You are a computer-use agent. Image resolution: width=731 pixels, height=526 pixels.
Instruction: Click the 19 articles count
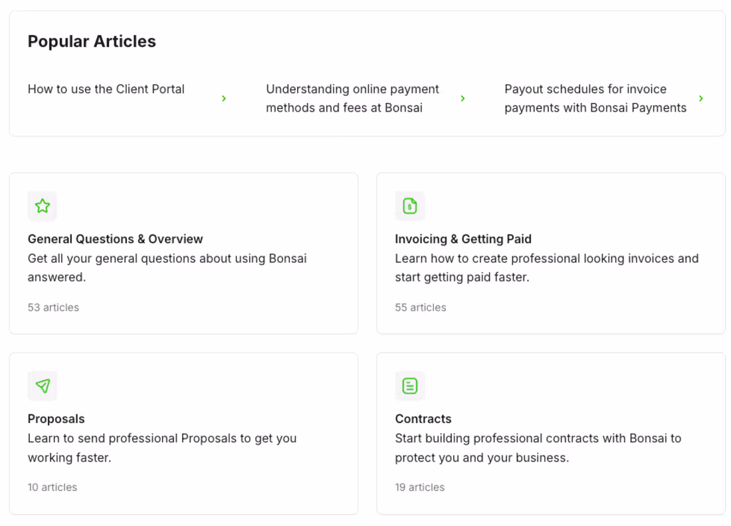(x=420, y=487)
